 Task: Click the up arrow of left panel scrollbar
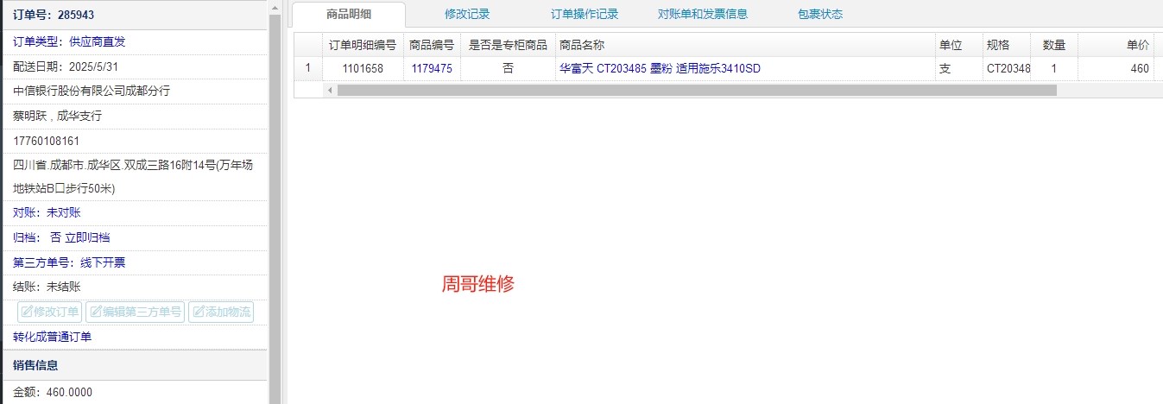pos(275,7)
